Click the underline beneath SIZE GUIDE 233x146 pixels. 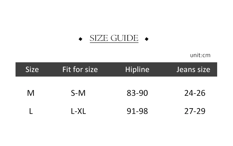click(114, 43)
